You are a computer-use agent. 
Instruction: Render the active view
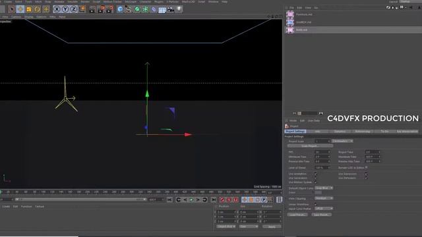tap(92, 9)
